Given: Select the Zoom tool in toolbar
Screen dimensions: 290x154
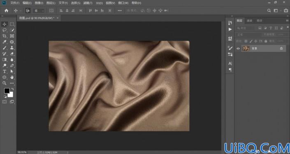Looking at the screenshot, I should tap(5, 83).
